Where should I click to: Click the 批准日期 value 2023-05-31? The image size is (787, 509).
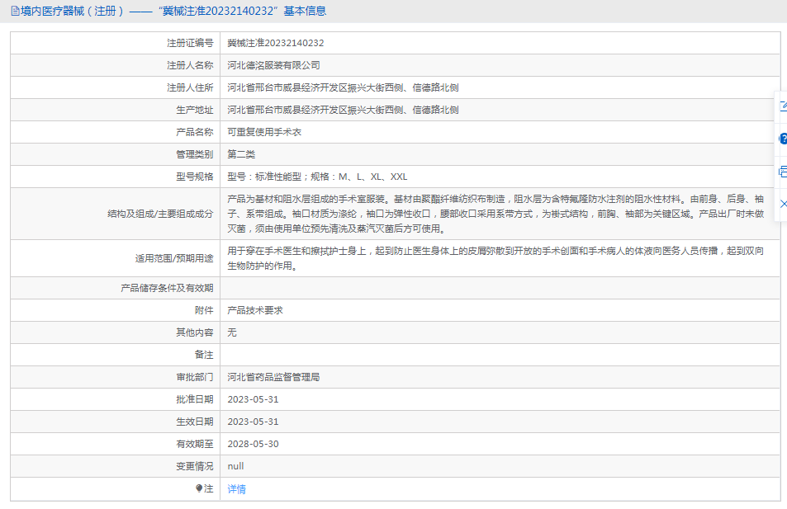(x=253, y=399)
